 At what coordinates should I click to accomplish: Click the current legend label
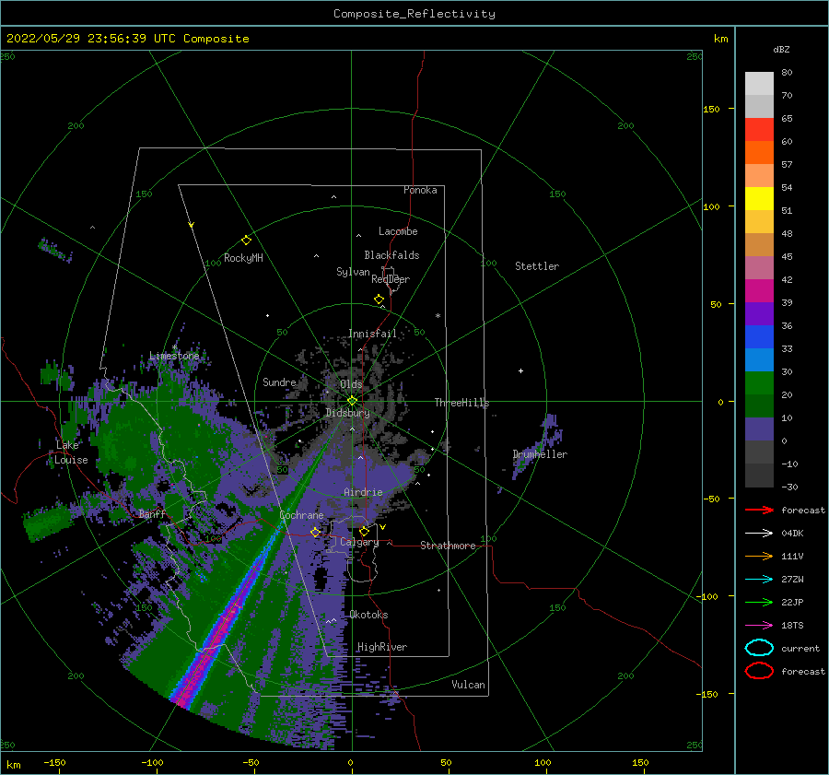coord(800,648)
